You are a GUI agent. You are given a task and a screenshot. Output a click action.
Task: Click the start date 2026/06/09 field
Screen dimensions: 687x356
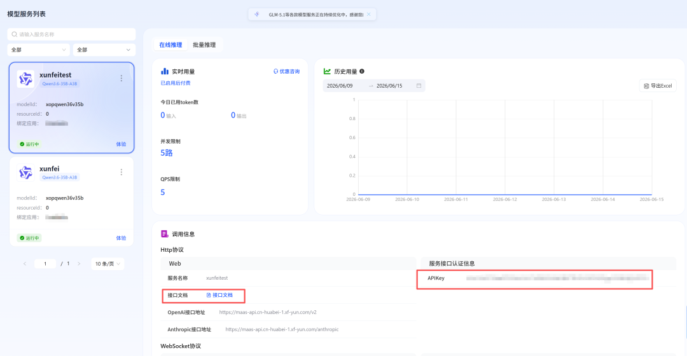340,86
